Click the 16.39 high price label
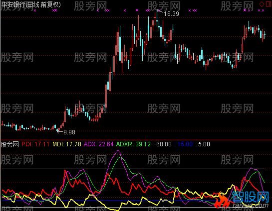This screenshot has width=272, height=211. pyautogui.click(x=171, y=14)
